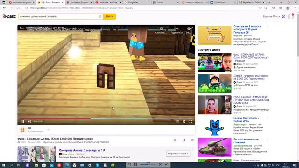Share the video using share icon

coord(184,140)
